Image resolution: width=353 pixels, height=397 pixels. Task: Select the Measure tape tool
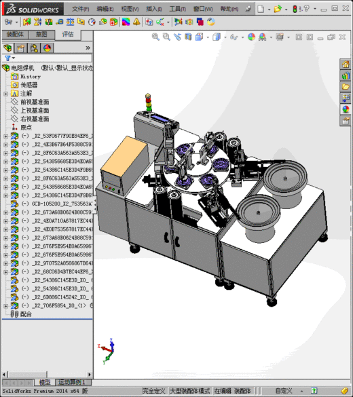(x=59, y=22)
